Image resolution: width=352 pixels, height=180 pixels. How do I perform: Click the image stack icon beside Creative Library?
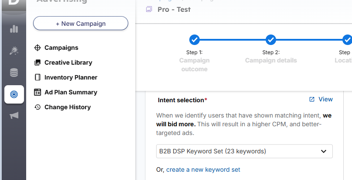38,62
